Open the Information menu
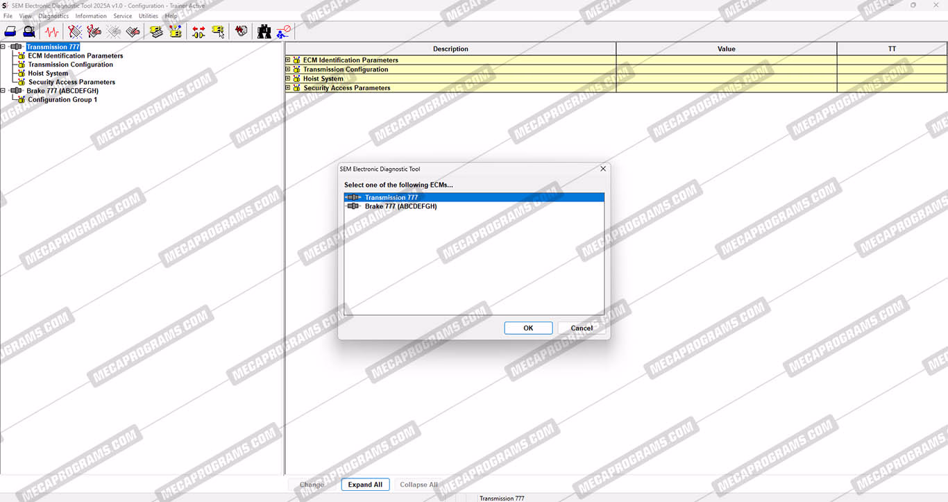Screen dimensions: 948x502 tap(91, 16)
